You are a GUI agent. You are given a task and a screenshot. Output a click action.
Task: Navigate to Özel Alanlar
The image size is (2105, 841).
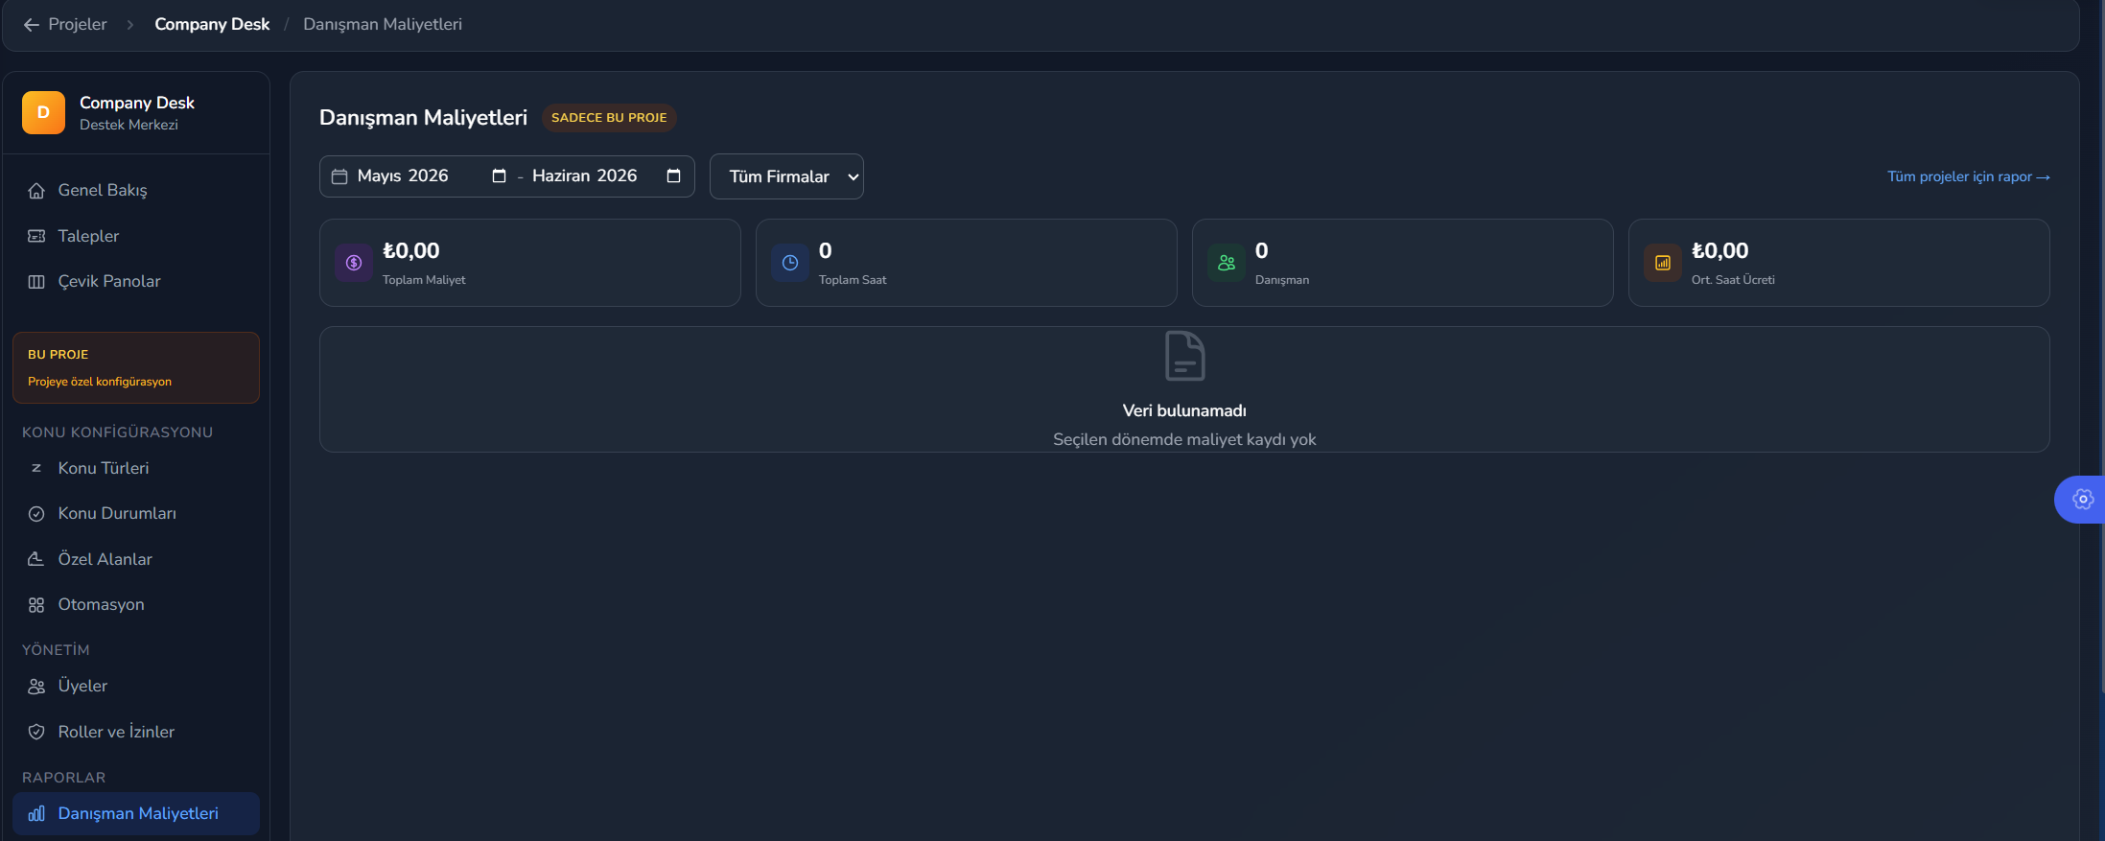[x=136, y=559]
